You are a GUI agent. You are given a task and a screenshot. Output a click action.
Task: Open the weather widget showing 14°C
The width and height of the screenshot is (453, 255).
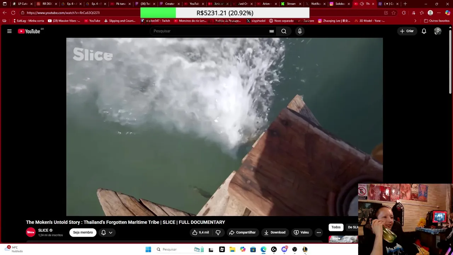click(13, 249)
